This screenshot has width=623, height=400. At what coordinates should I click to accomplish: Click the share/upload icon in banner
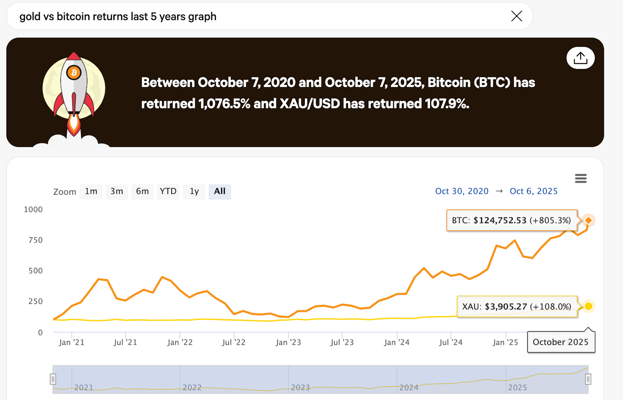[x=580, y=58]
